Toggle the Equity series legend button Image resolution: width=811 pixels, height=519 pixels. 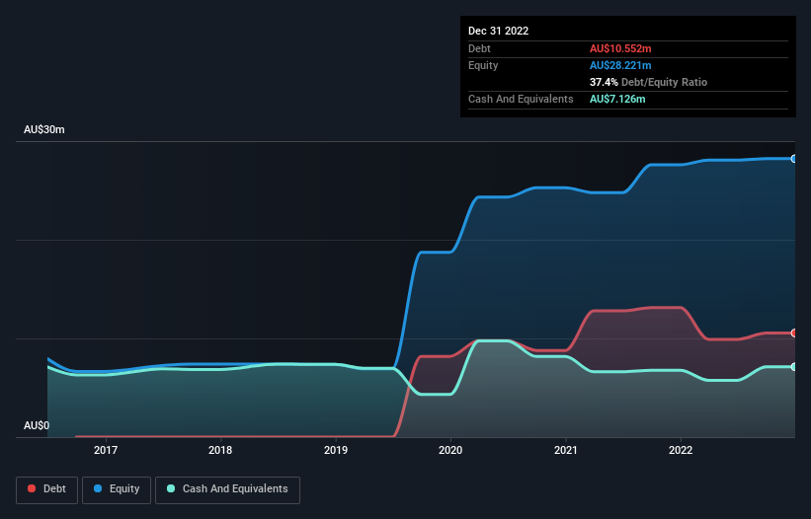point(117,489)
